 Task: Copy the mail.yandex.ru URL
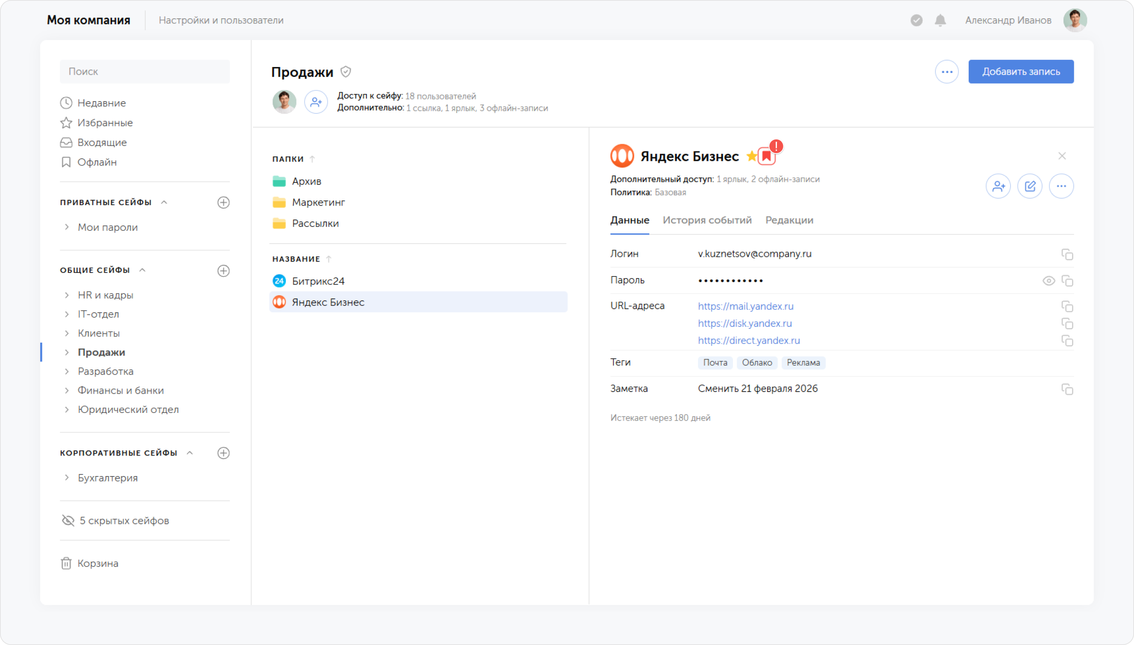pyautogui.click(x=1067, y=307)
